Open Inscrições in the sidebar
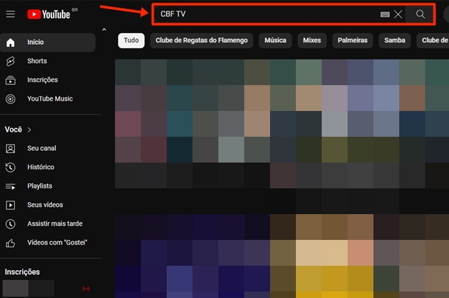This screenshot has width=449, height=298. (x=42, y=80)
